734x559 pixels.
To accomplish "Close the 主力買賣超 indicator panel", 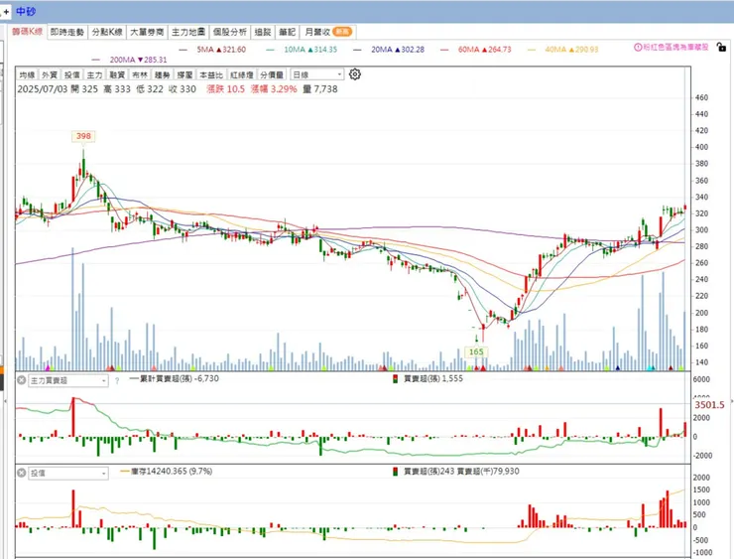I will [x=21, y=380].
